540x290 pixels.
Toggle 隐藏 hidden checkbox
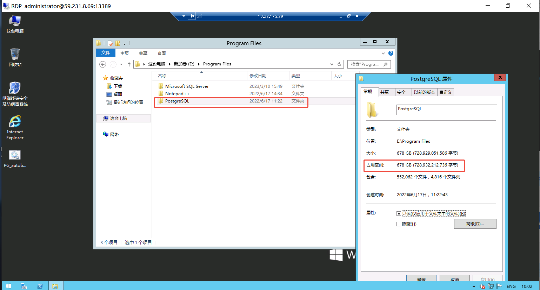[x=399, y=224]
